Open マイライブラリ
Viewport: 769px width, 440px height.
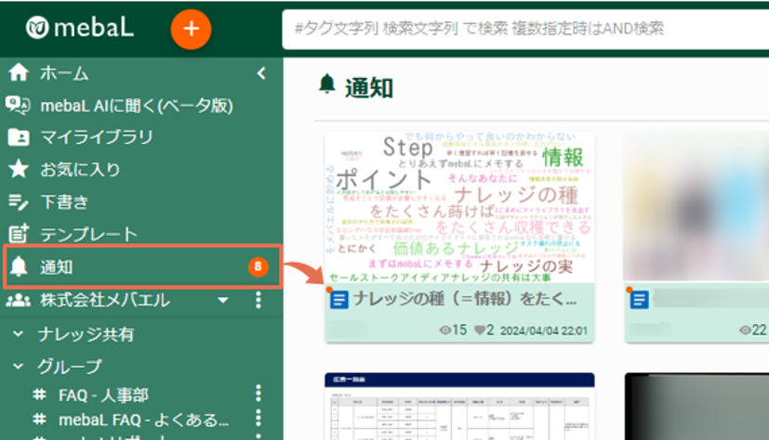click(x=97, y=137)
